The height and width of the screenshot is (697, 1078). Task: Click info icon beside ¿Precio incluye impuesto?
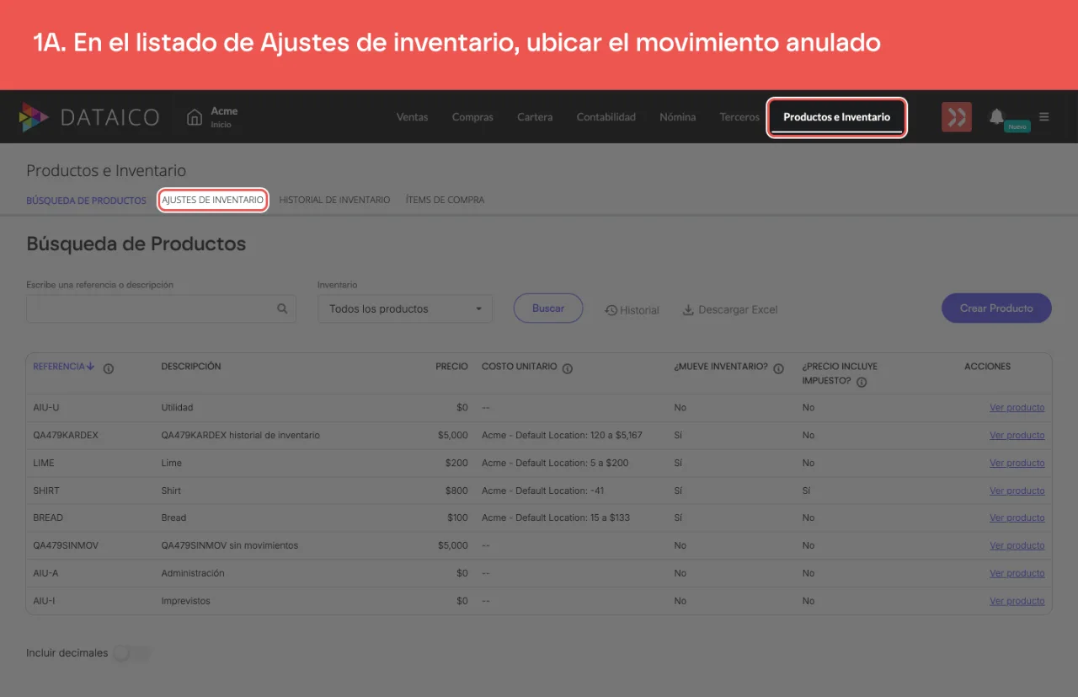pos(862,382)
